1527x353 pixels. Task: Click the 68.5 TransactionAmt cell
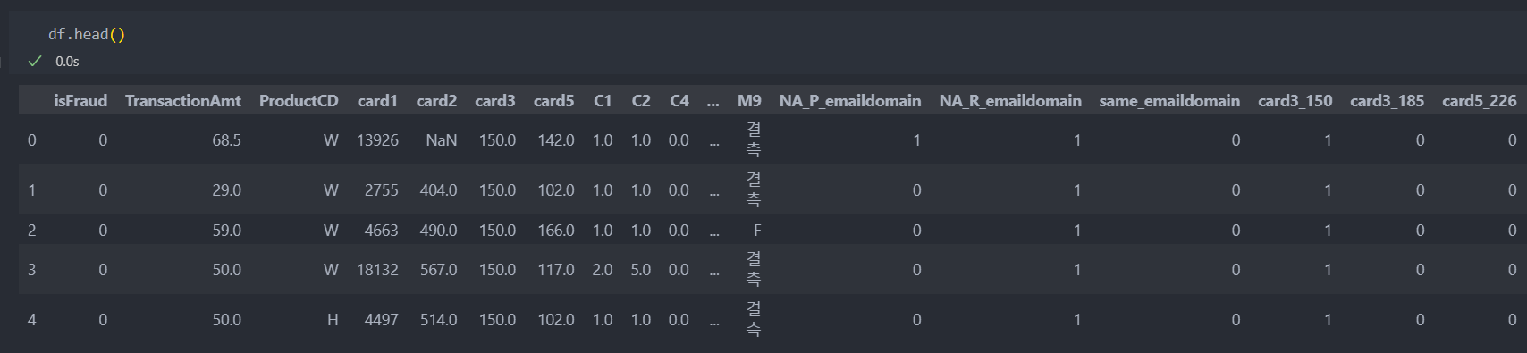coord(227,140)
